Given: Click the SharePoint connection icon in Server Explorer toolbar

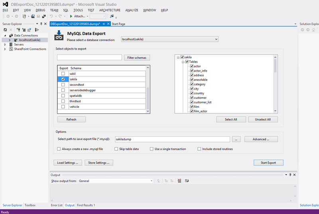Looking at the screenshot, I should (29, 30).
